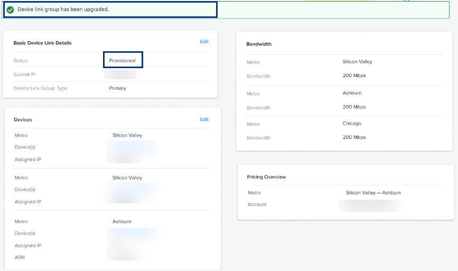Select Chicago metro in the Bandwidth panel

tap(352, 124)
